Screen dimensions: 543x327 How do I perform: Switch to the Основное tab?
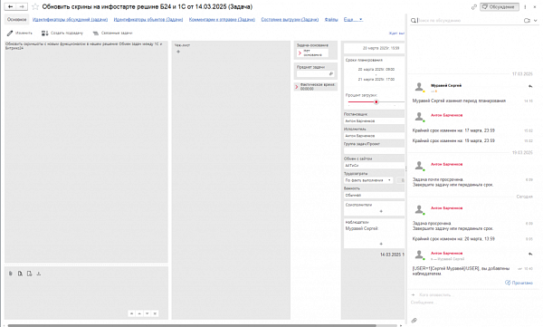(16, 19)
